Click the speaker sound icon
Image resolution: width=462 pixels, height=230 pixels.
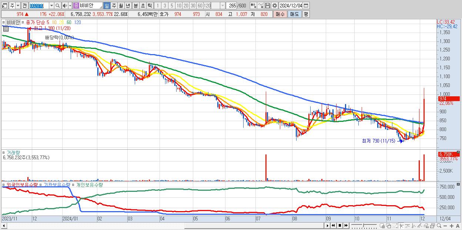click(65, 6)
